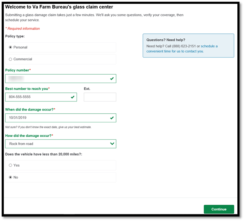Click the dropdown chevron beside Rock from road
The height and width of the screenshot is (221, 244).
click(112, 144)
